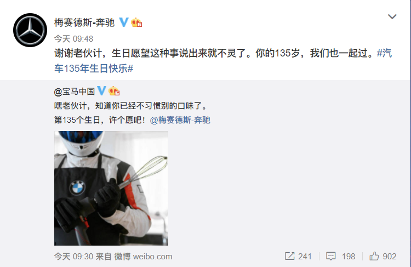Expand the post options chevron menu
Image resolution: width=411 pixels, height=267 pixels.
click(392, 16)
